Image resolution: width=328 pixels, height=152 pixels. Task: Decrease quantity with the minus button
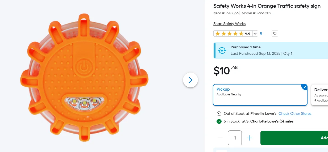point(220,138)
